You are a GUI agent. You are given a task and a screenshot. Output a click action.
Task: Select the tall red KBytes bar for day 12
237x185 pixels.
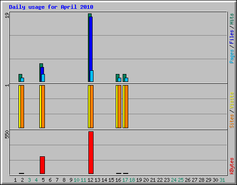point(91,153)
